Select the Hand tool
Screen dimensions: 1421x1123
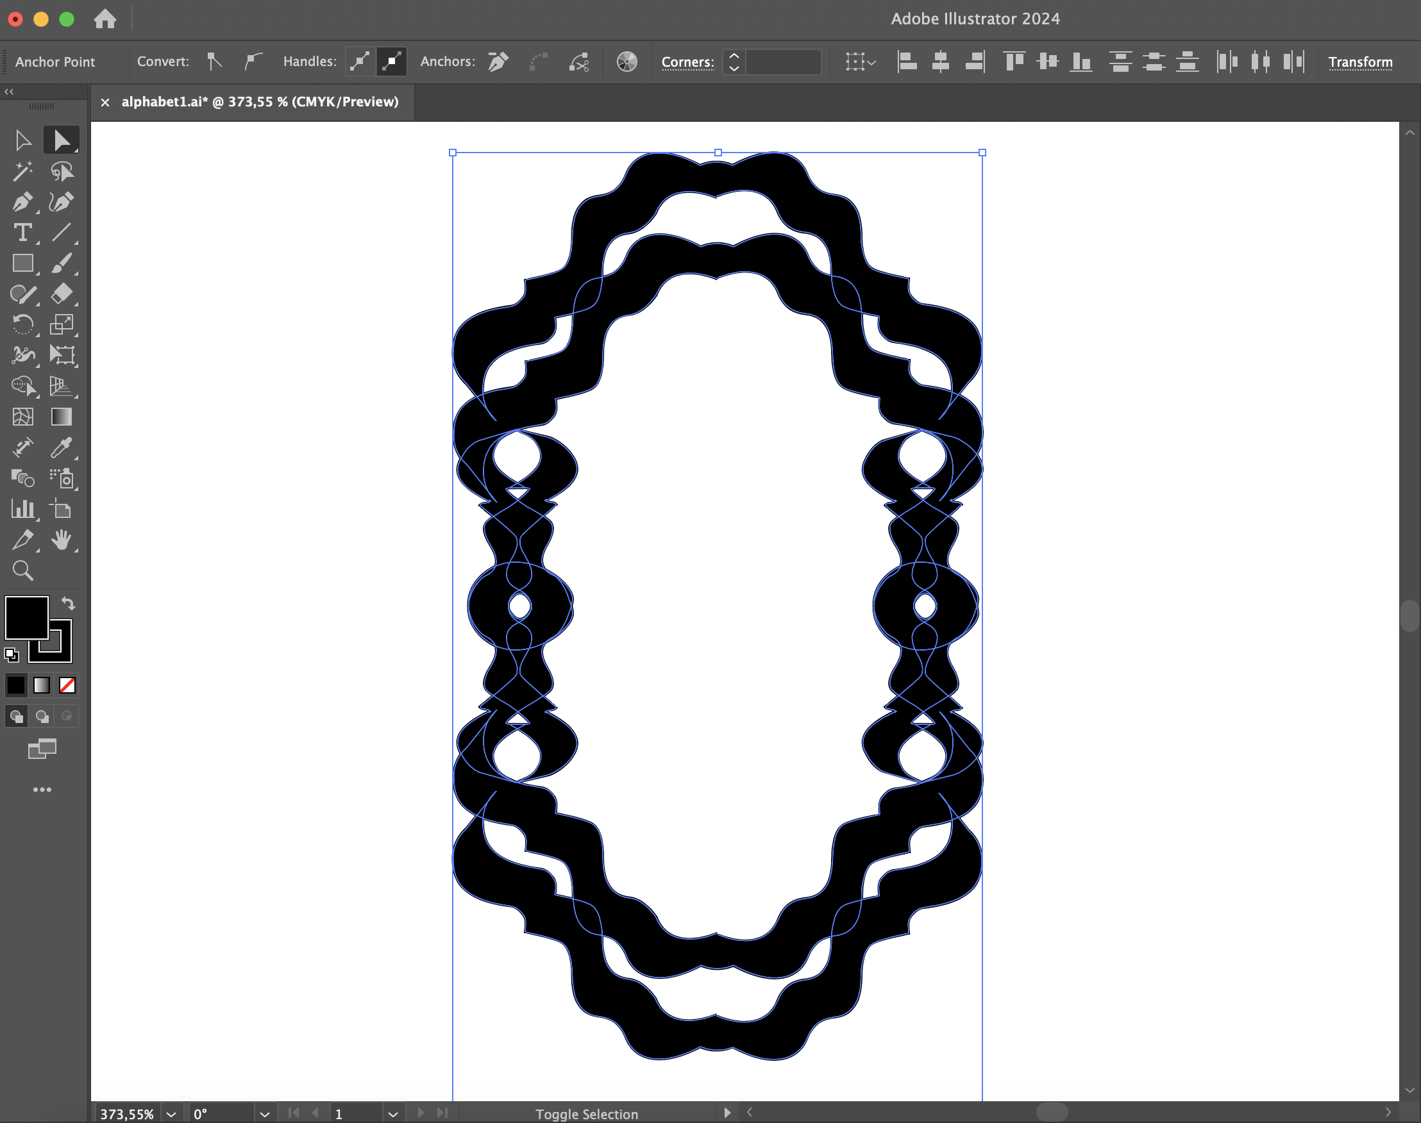62,540
